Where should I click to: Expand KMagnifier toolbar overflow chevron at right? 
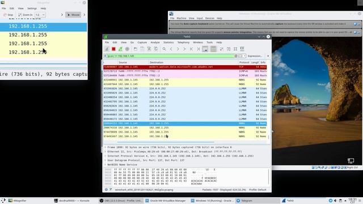(85, 15)
